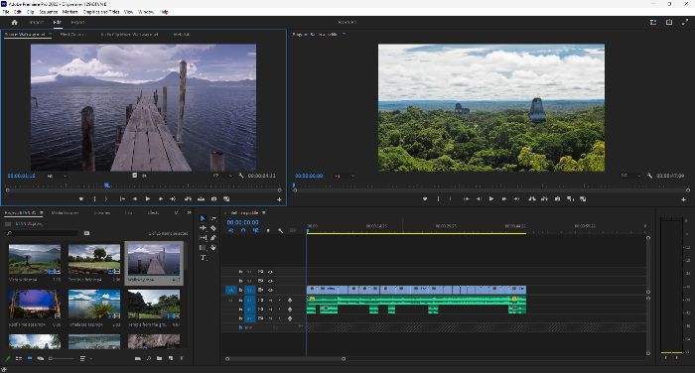Open Program monitor playback resolution dropdown

click(x=629, y=176)
